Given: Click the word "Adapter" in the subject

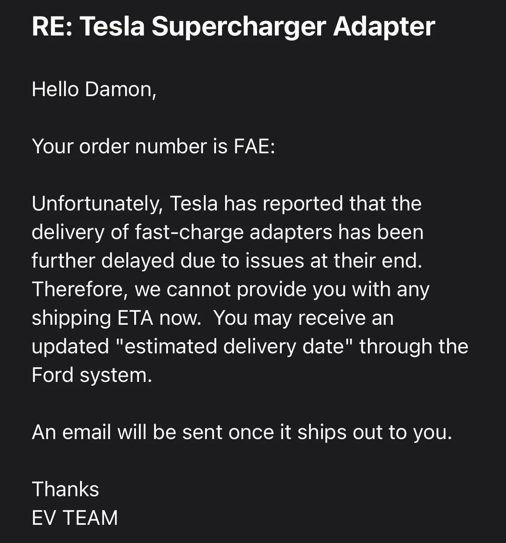Looking at the screenshot, I should pos(384,26).
